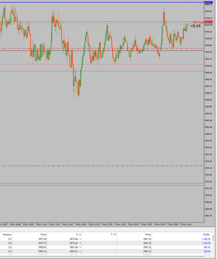Click the 4 Nov 13:07 time axis label
217x259 pixels.
[x=133, y=224]
